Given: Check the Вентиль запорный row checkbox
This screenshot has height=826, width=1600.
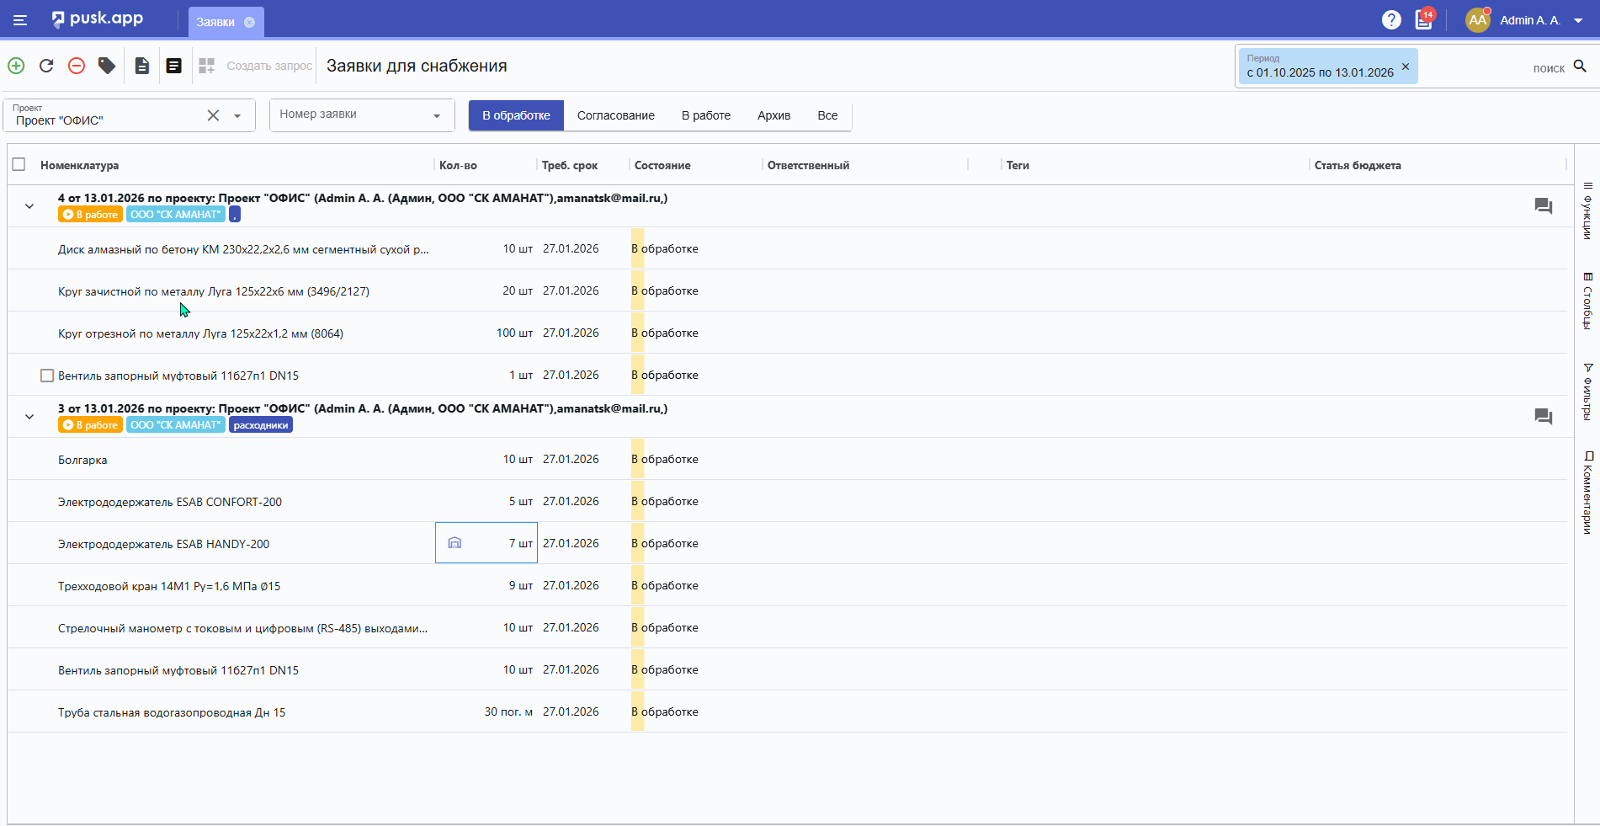Looking at the screenshot, I should 47,376.
